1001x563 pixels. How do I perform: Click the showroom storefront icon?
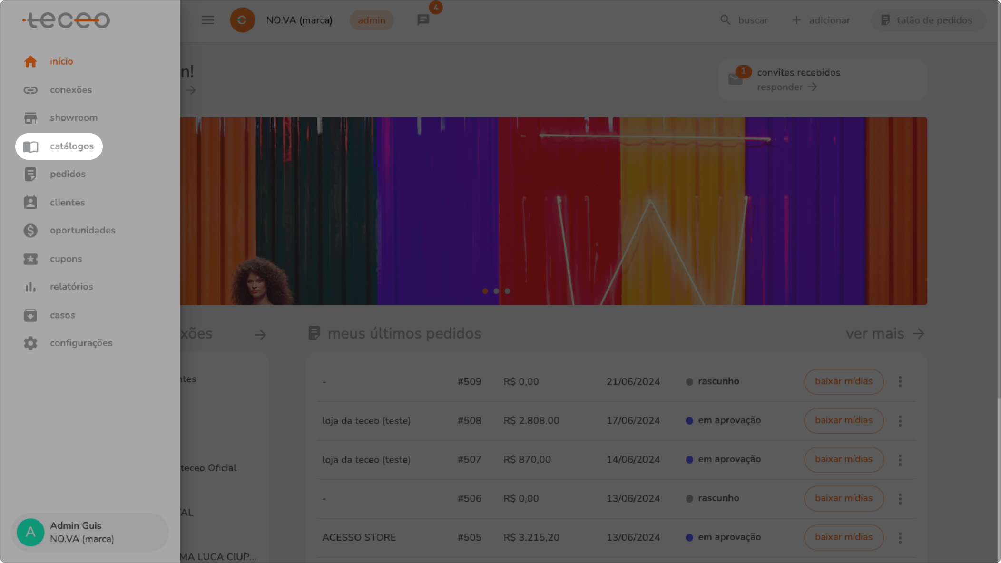point(30,118)
